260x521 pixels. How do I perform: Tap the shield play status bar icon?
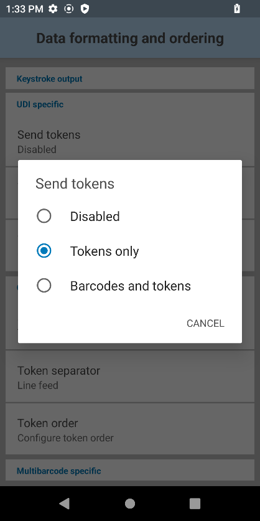(x=85, y=9)
